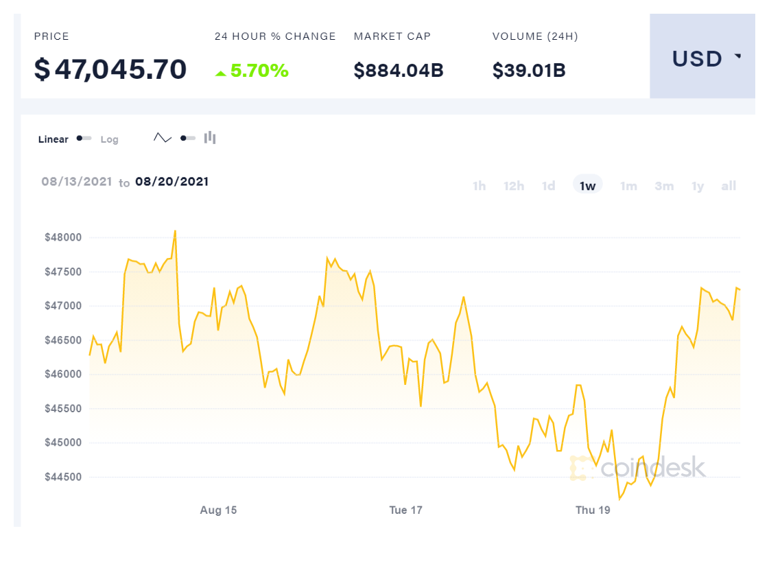Switch to the 1h time range
769x568 pixels.
[x=480, y=186]
